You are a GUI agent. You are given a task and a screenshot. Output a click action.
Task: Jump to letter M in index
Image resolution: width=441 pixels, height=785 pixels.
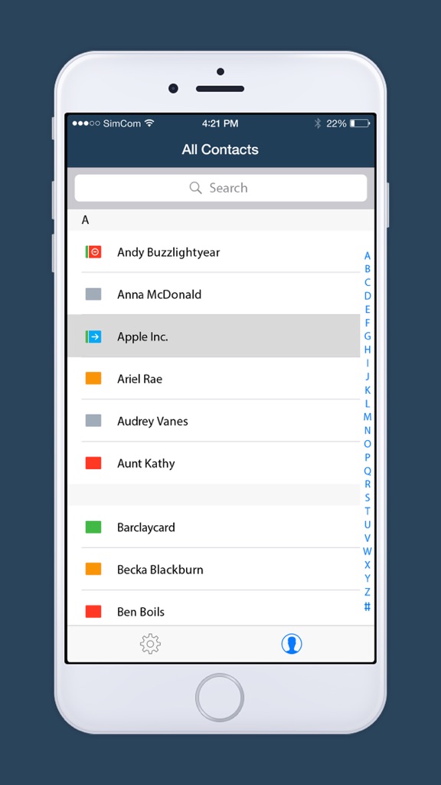pos(367,417)
